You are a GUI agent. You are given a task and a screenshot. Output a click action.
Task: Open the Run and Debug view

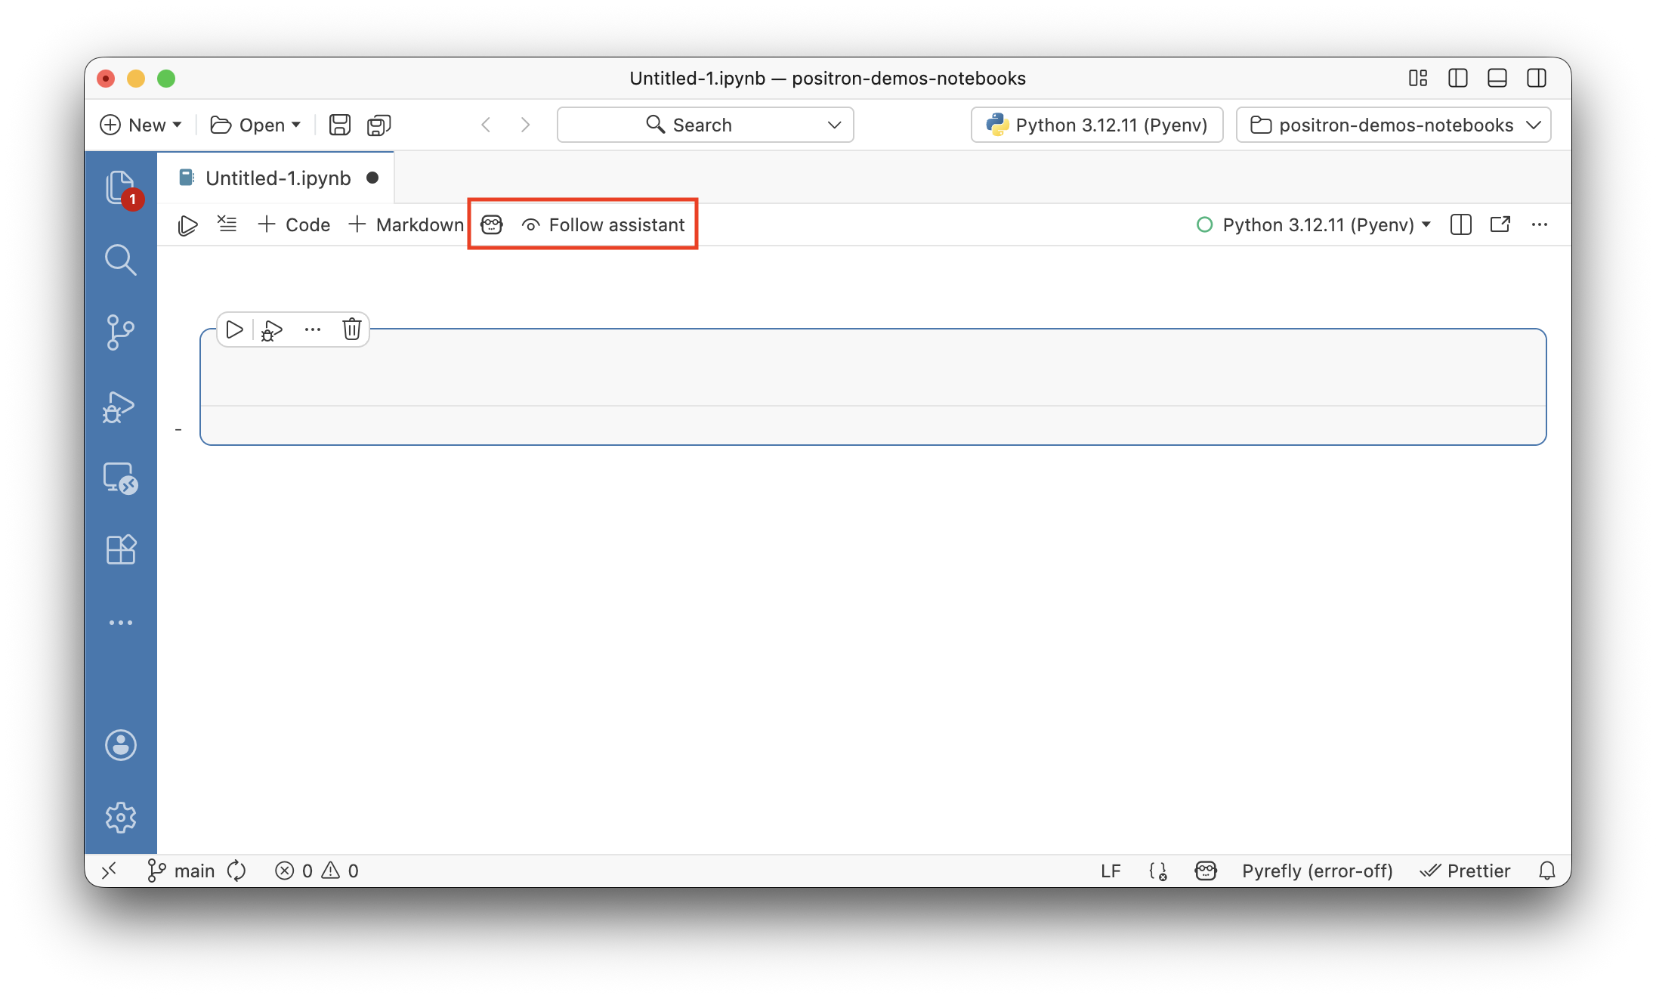tap(121, 408)
